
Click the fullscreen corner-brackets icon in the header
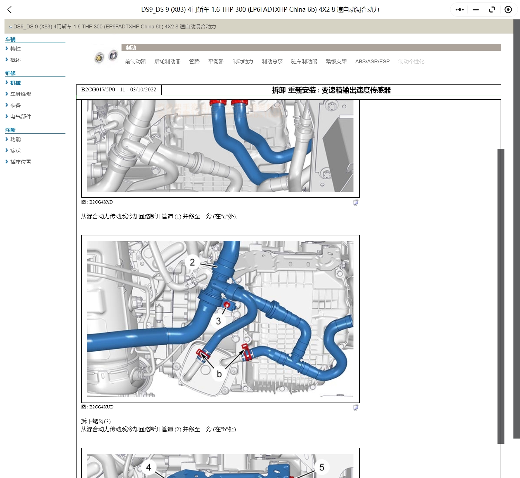492,10
